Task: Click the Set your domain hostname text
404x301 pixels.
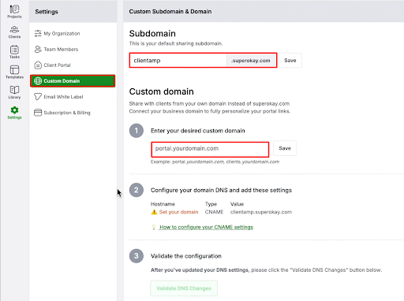Action: pyautogui.click(x=178, y=212)
